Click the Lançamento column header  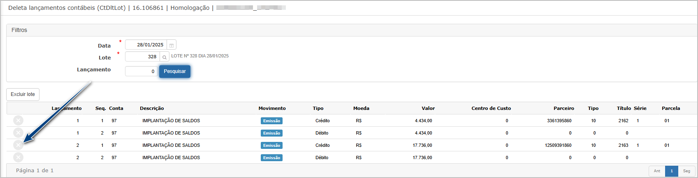point(67,108)
